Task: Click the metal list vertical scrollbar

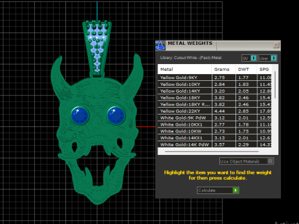Action: 275,85
